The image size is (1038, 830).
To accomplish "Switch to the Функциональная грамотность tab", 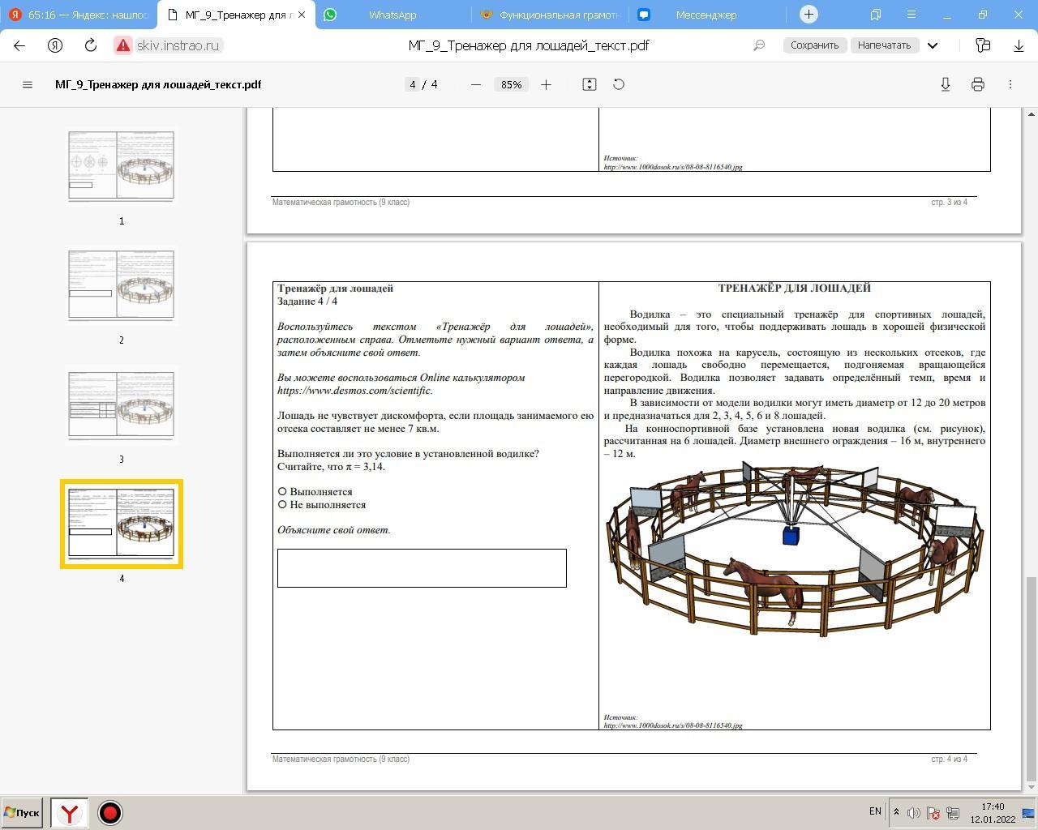I will 549,15.
